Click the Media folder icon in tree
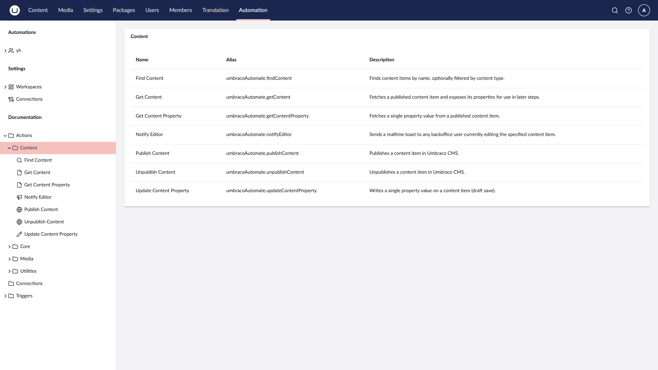Image resolution: width=658 pixels, height=370 pixels. point(15,259)
